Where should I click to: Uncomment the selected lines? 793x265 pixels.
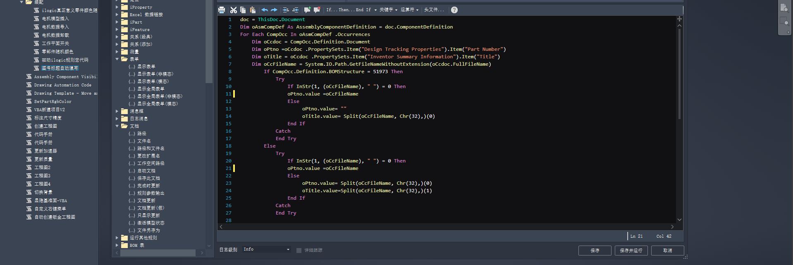coord(317,10)
